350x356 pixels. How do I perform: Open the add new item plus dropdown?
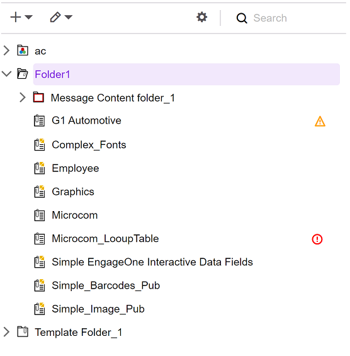click(x=21, y=17)
